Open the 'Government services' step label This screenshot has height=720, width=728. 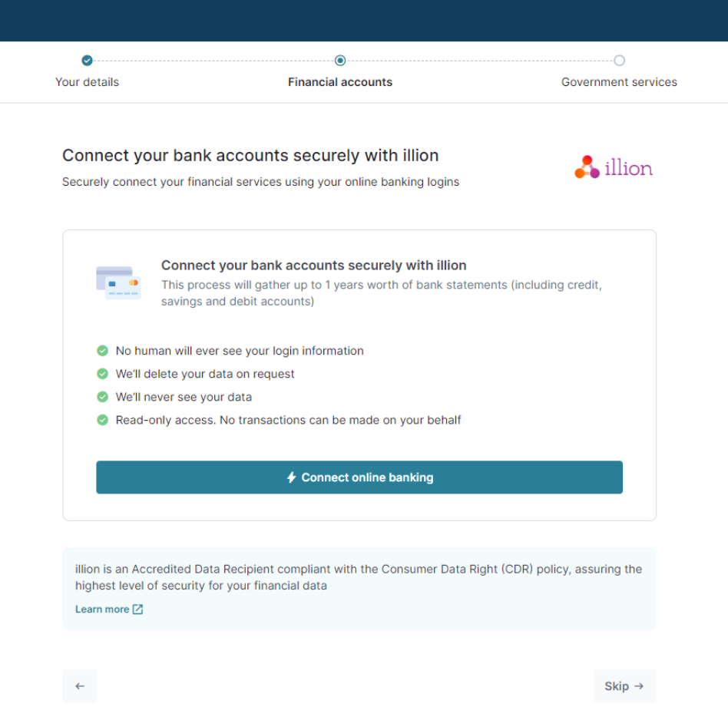pos(619,82)
